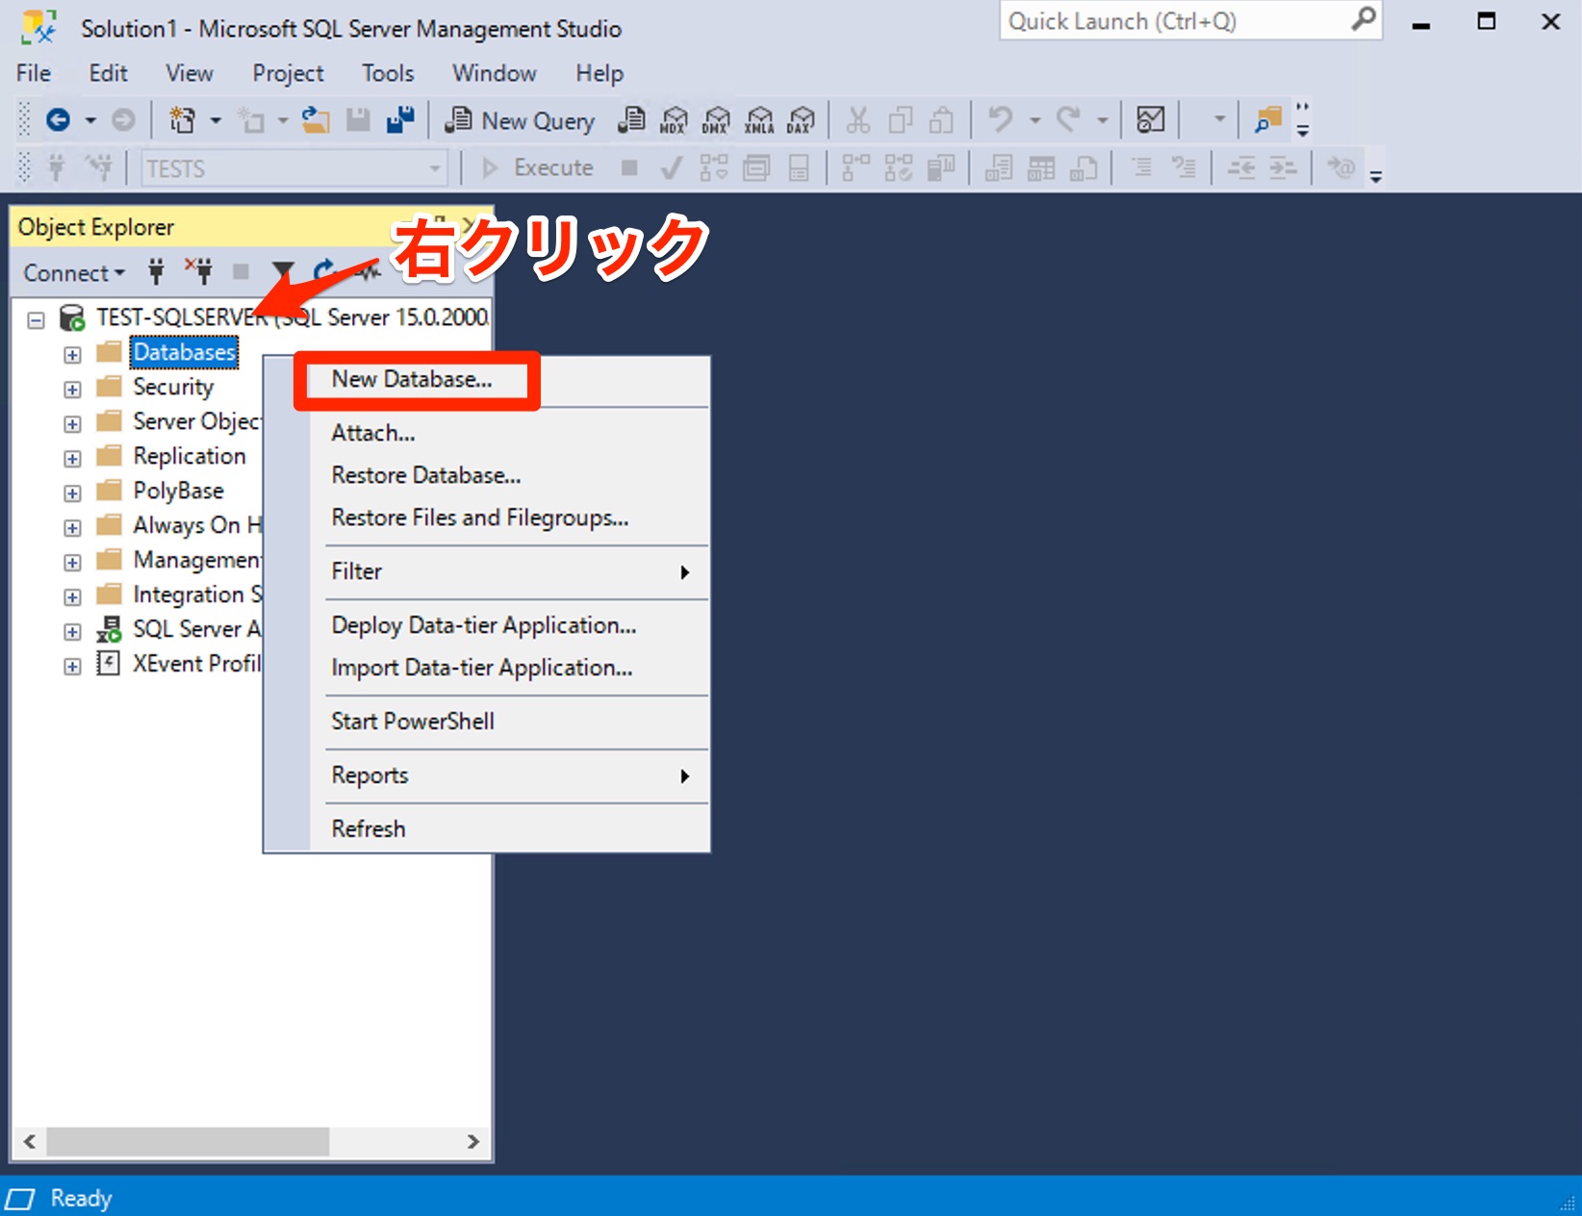
Task: Open the View menu
Action: [x=189, y=73]
